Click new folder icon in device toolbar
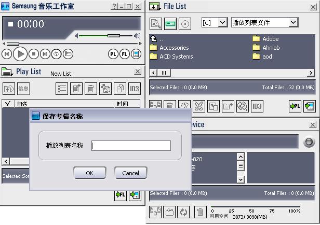 (x=169, y=212)
